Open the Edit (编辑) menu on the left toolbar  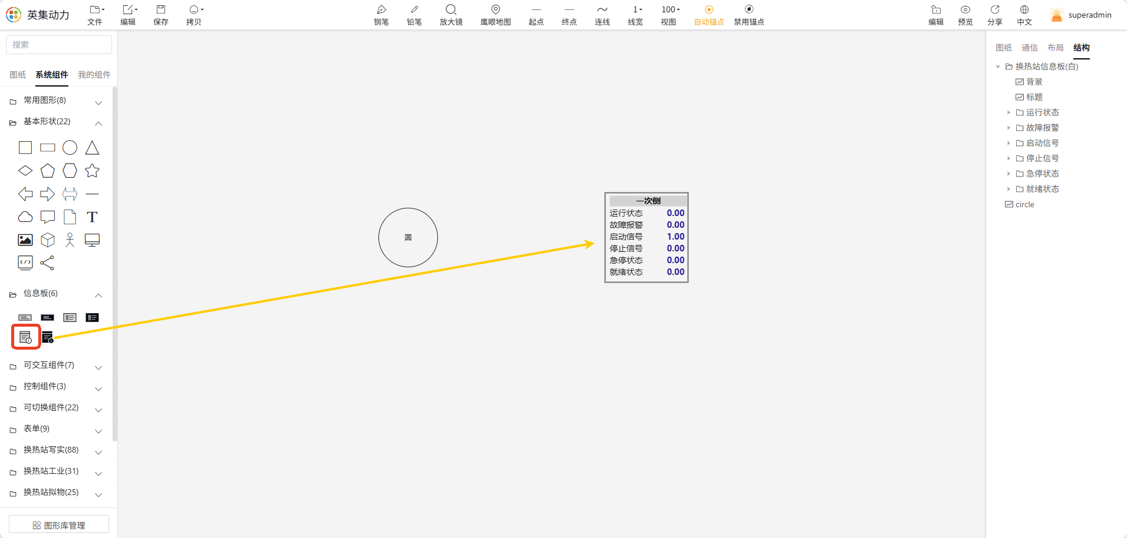point(128,15)
